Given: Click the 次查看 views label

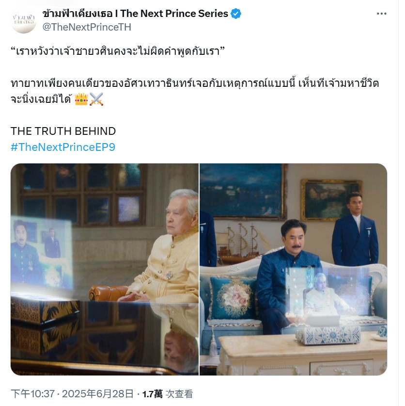Looking at the screenshot, I should [179, 394].
